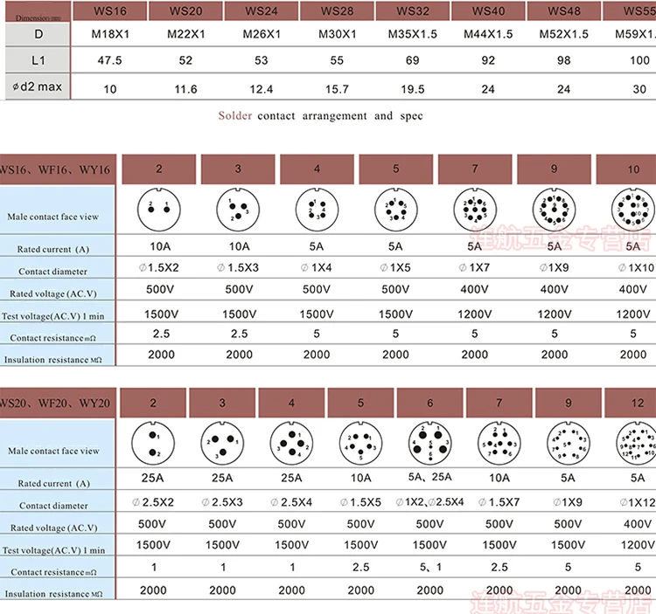Click the 5-contact face view diagram under WS16
656x614 pixels.
pyautogui.click(x=395, y=210)
